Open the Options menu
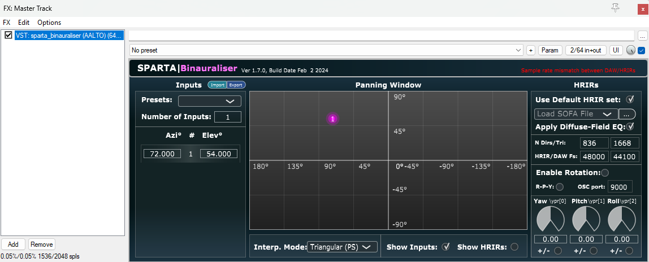The width and height of the screenshot is (649, 262). (49, 23)
